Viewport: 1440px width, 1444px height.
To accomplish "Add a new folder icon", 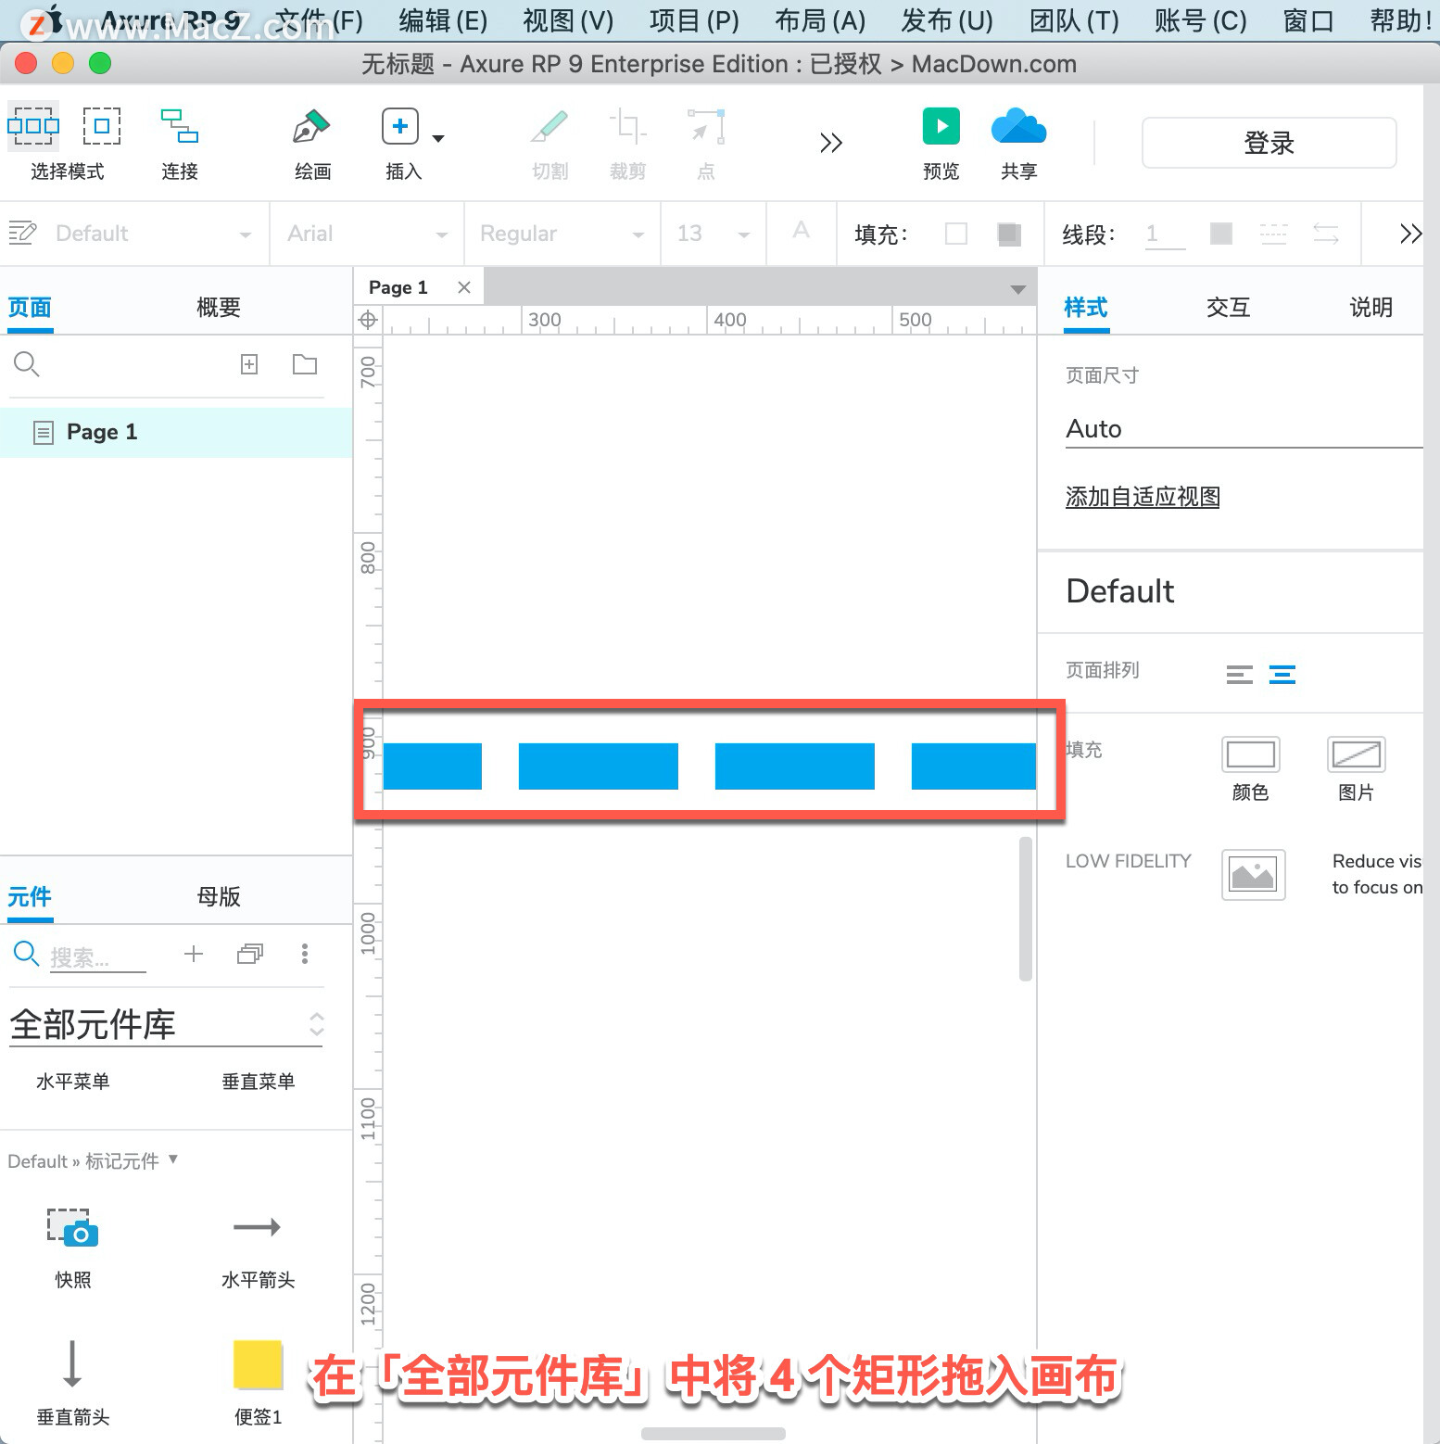I will click(305, 364).
